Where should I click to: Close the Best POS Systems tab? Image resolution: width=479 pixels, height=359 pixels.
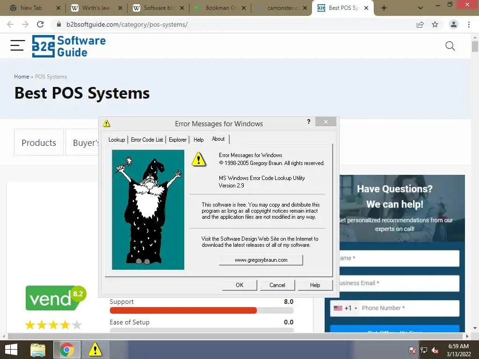366,8
